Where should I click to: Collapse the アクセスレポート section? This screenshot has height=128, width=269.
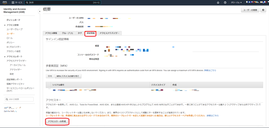click(5, 57)
